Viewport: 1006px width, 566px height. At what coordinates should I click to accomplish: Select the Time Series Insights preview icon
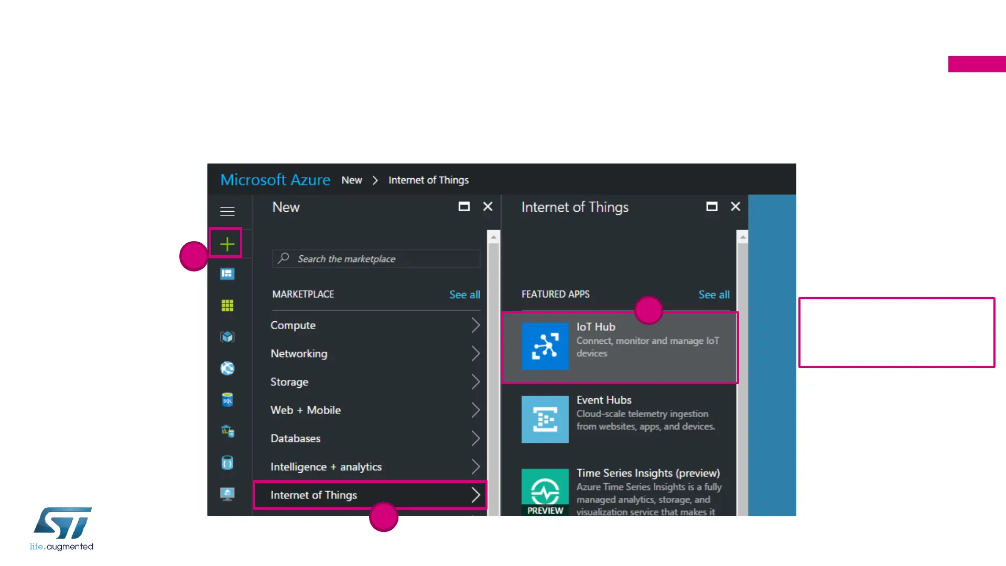coord(545,493)
